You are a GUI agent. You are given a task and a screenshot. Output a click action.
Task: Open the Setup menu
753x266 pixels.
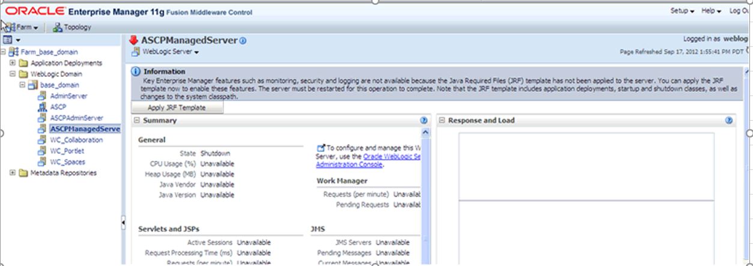point(682,11)
